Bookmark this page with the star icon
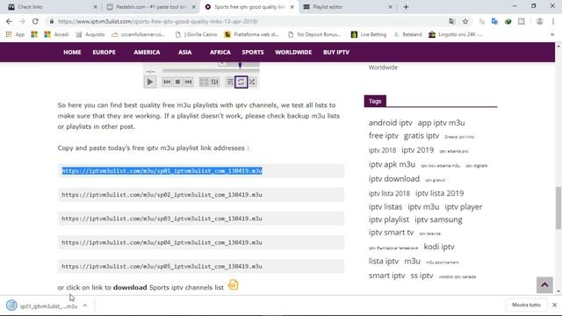This screenshot has width=562, height=316. point(465,21)
